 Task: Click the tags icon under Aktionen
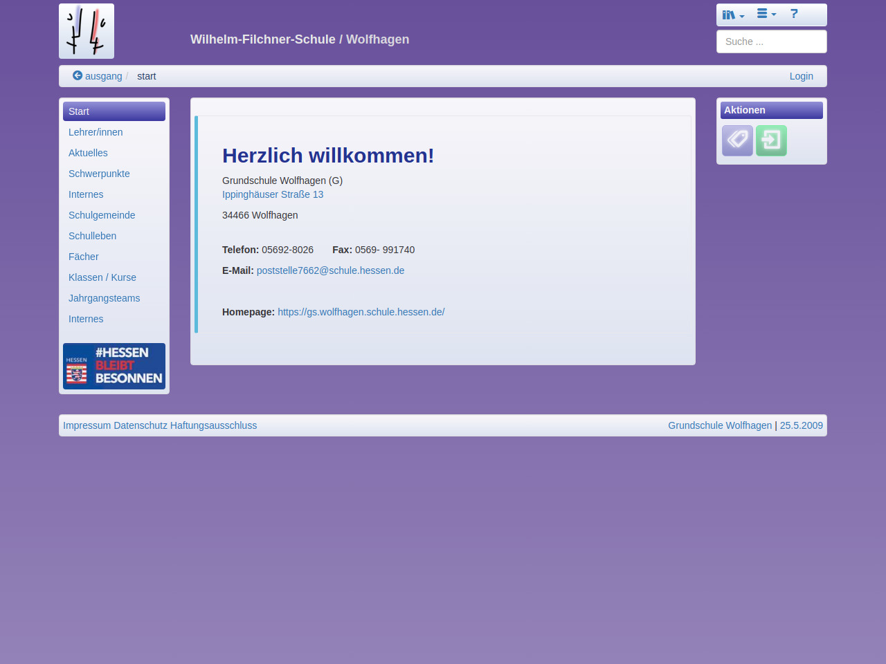737,140
